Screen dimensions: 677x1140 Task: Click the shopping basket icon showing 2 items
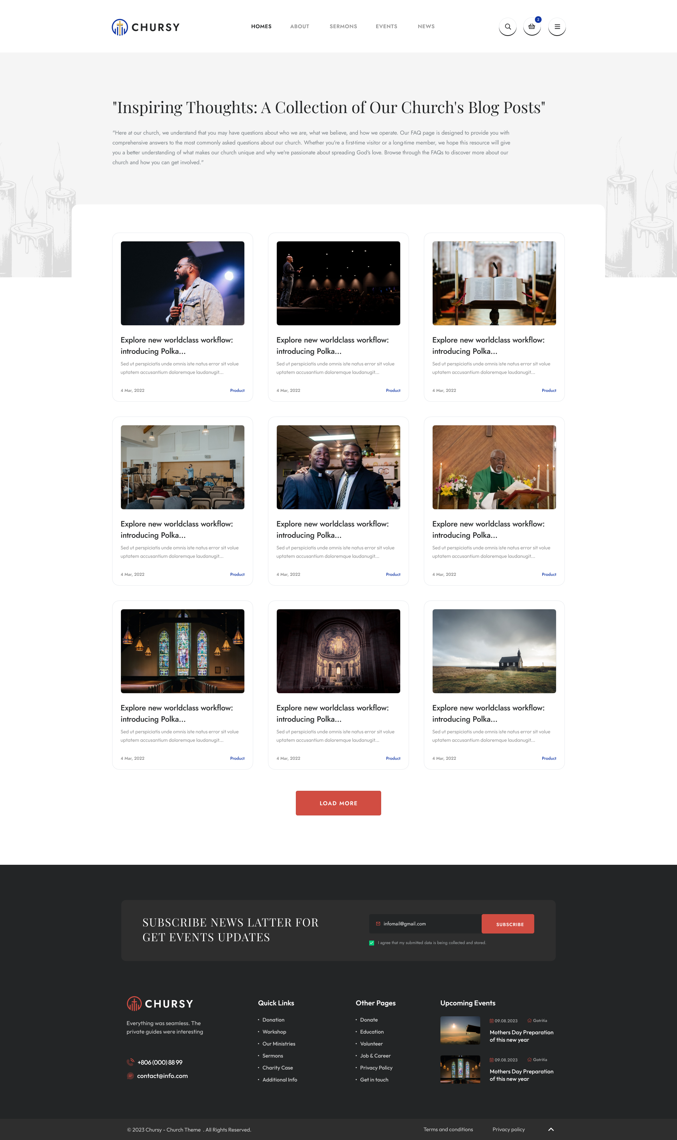pyautogui.click(x=532, y=26)
